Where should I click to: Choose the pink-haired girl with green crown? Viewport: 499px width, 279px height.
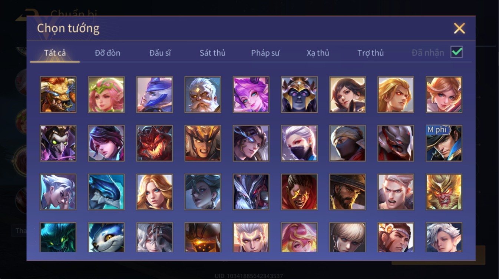pyautogui.click(x=106, y=94)
